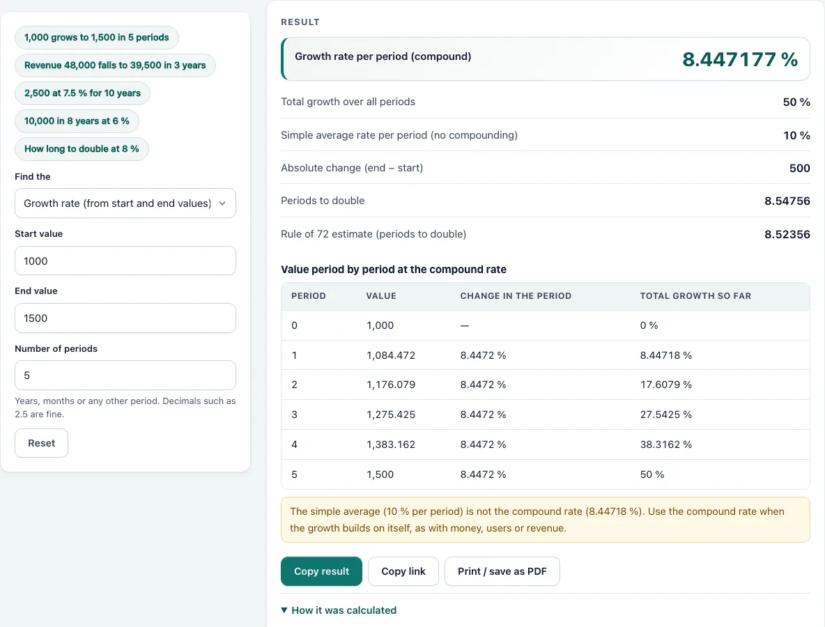Image resolution: width=825 pixels, height=627 pixels.
Task: Load the 'Revenue 48,000 falls to 39,500' example
Action: tap(115, 65)
